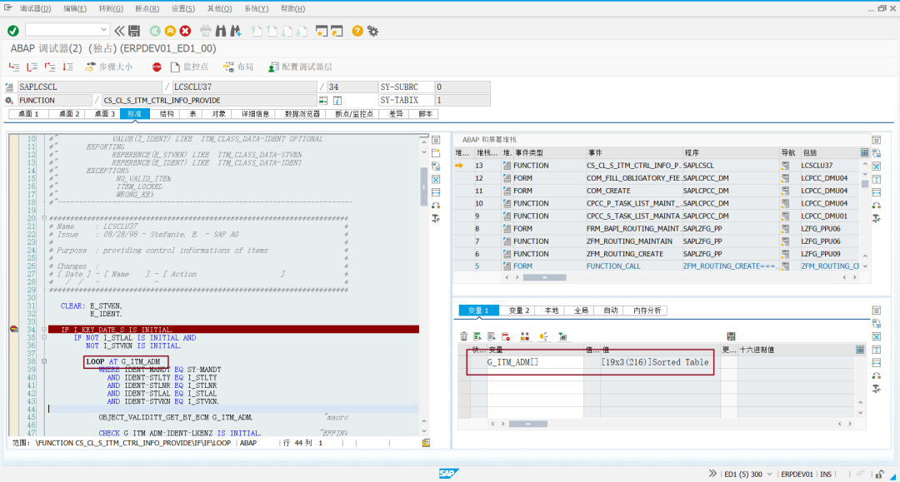Click the red cancel X icon
Screen dimensions: 900x482
tap(185, 31)
